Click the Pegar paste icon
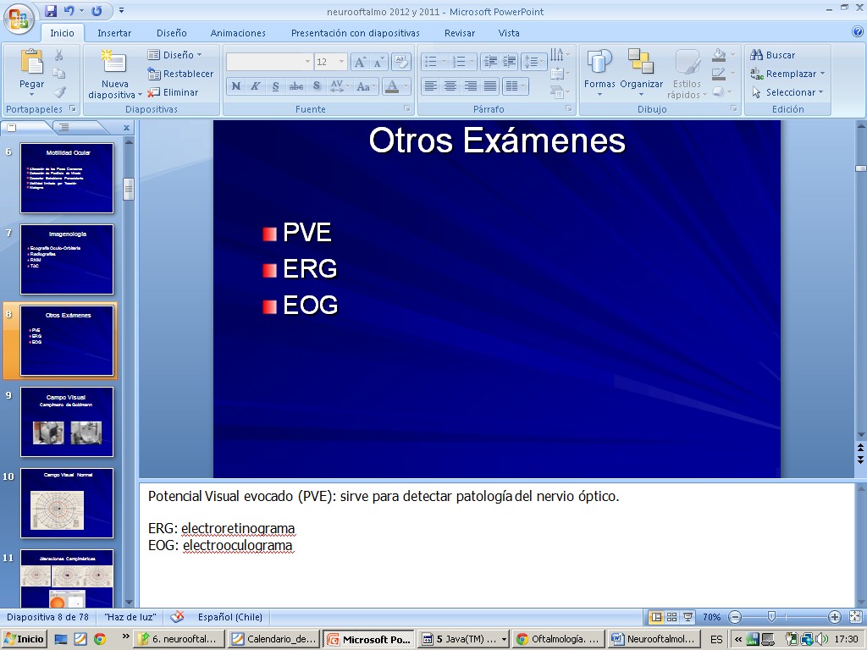 (x=31, y=63)
